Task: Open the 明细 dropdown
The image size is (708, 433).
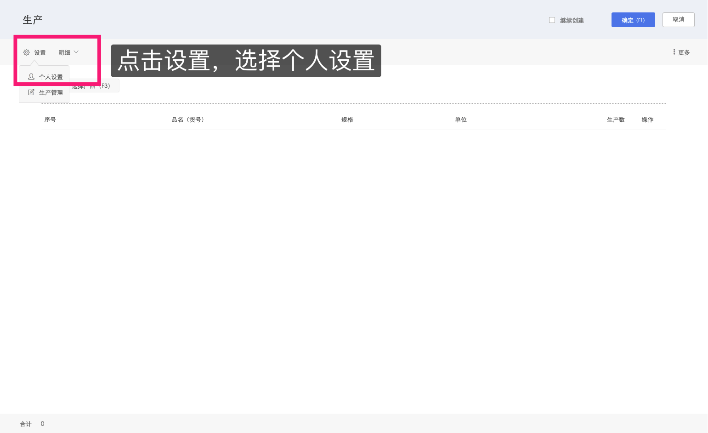Action: (65, 52)
